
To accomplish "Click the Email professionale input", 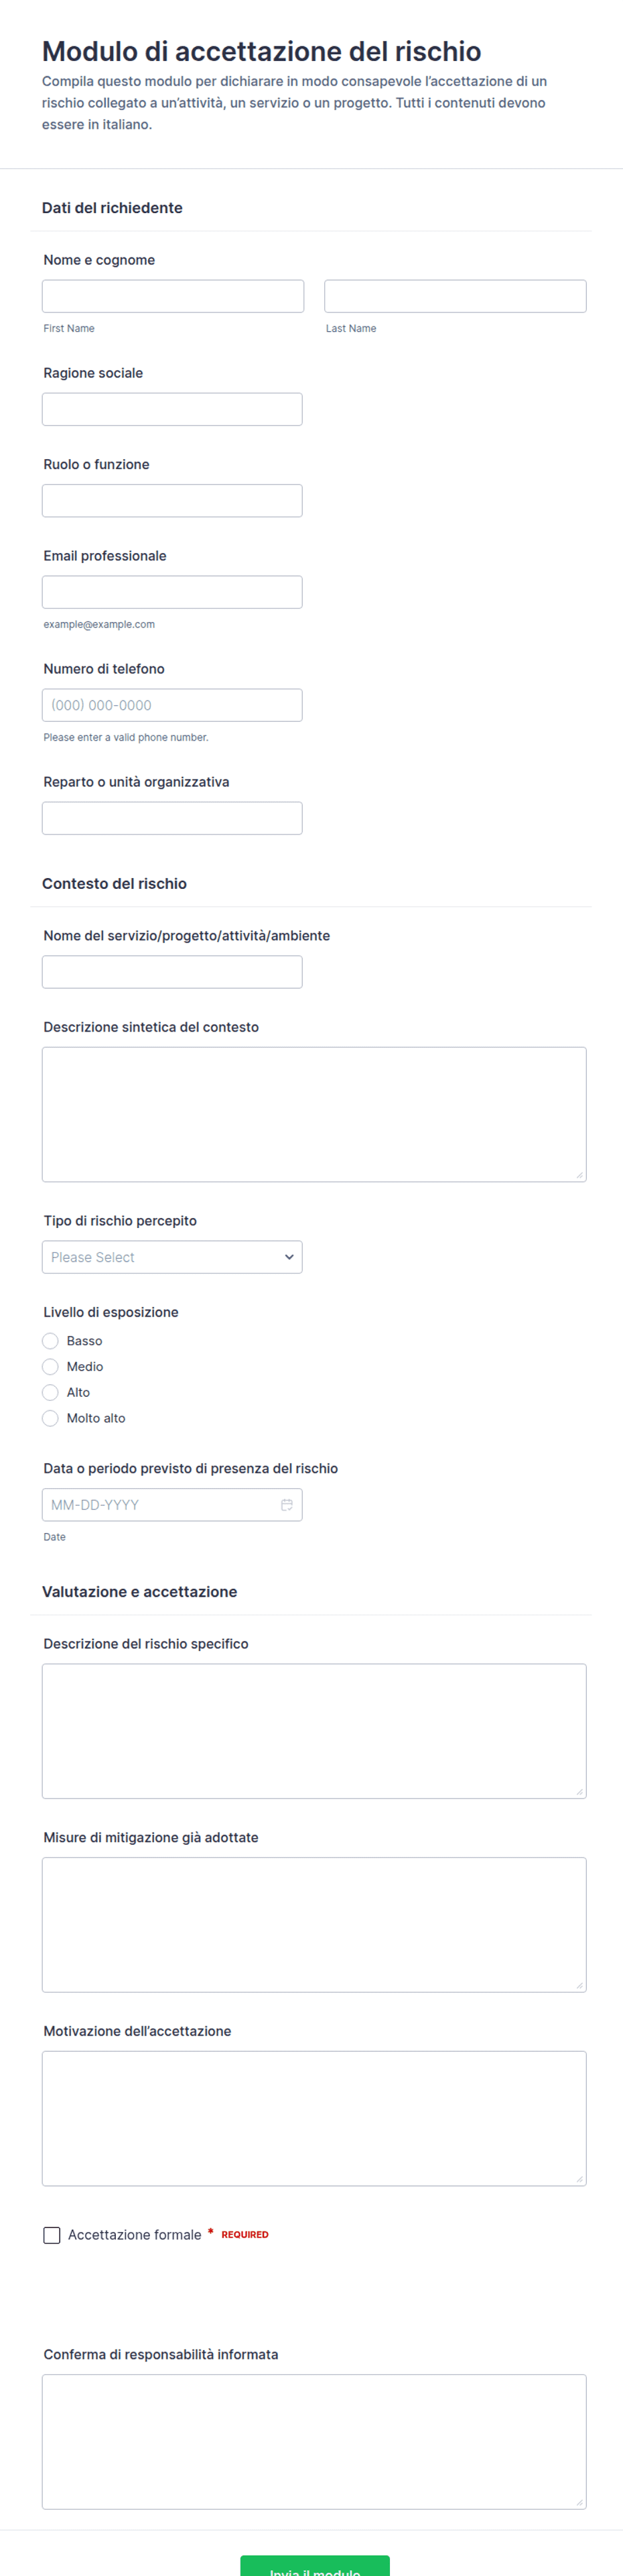I will pyautogui.click(x=172, y=592).
